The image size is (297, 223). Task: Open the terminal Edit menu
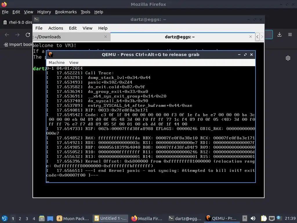coord(73,28)
